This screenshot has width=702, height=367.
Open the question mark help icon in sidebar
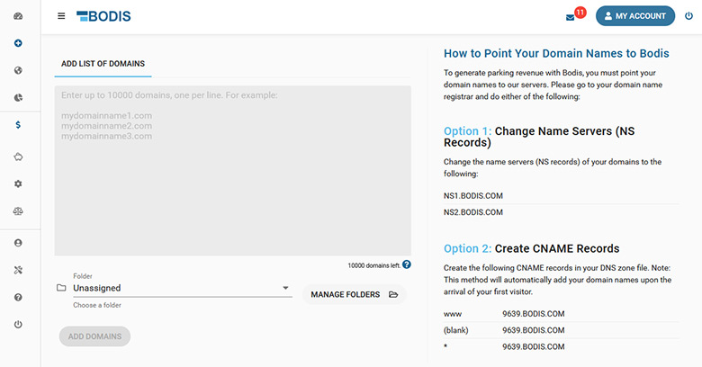(18, 297)
